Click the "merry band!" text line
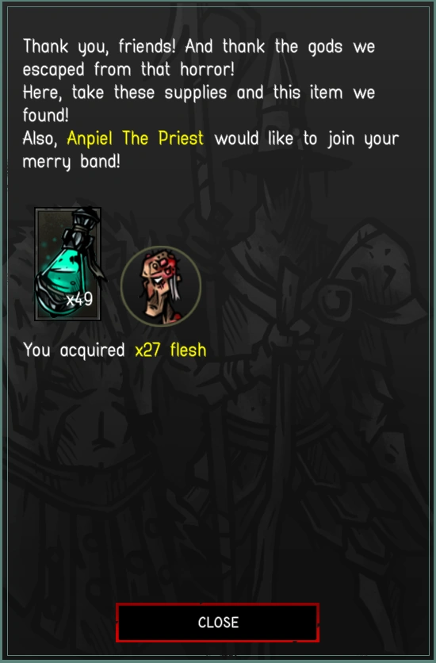The height and width of the screenshot is (663, 436). point(71,162)
